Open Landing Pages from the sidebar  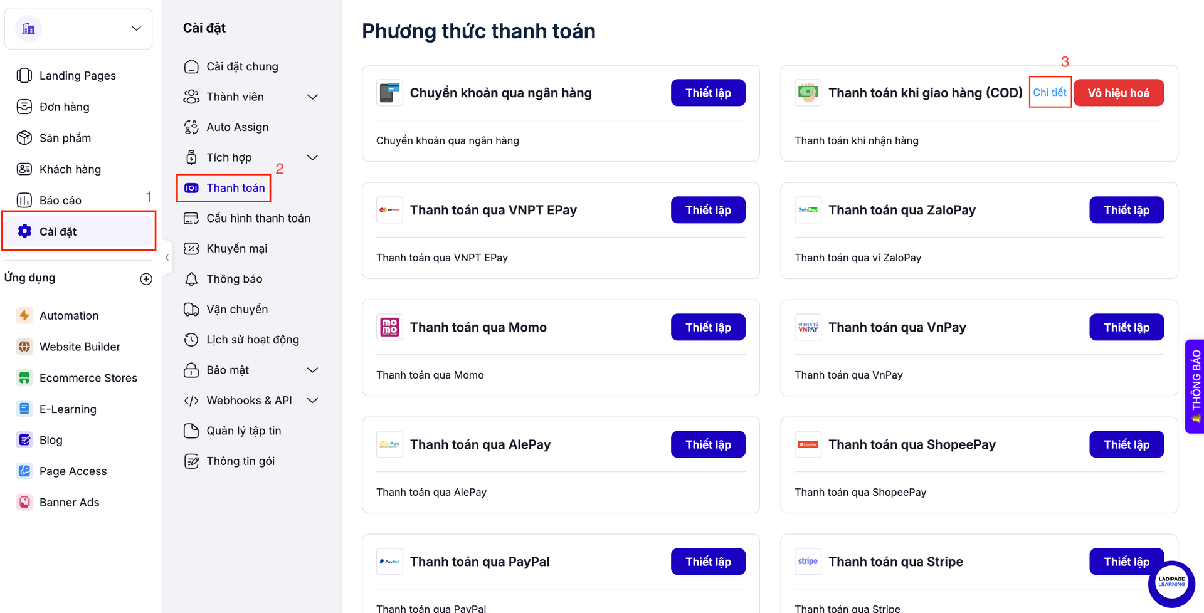pos(78,76)
